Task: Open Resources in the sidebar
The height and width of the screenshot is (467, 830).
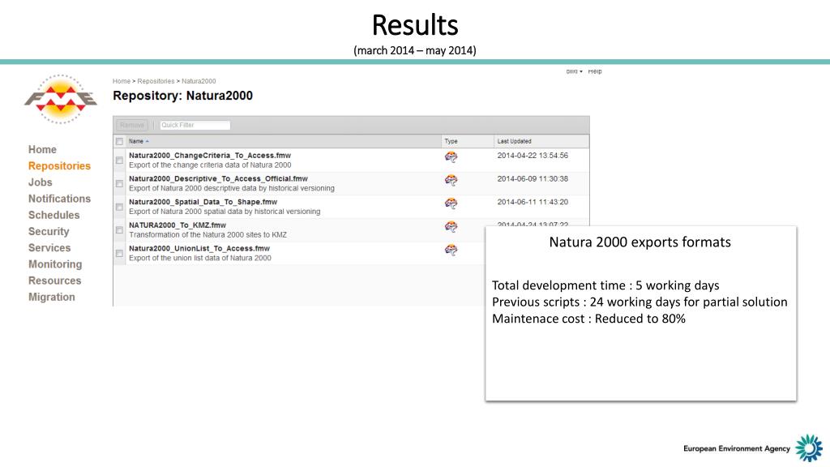Action: click(54, 281)
